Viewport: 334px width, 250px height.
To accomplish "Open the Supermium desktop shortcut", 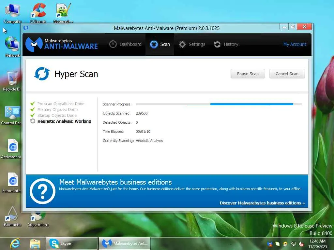I will click(38, 219).
